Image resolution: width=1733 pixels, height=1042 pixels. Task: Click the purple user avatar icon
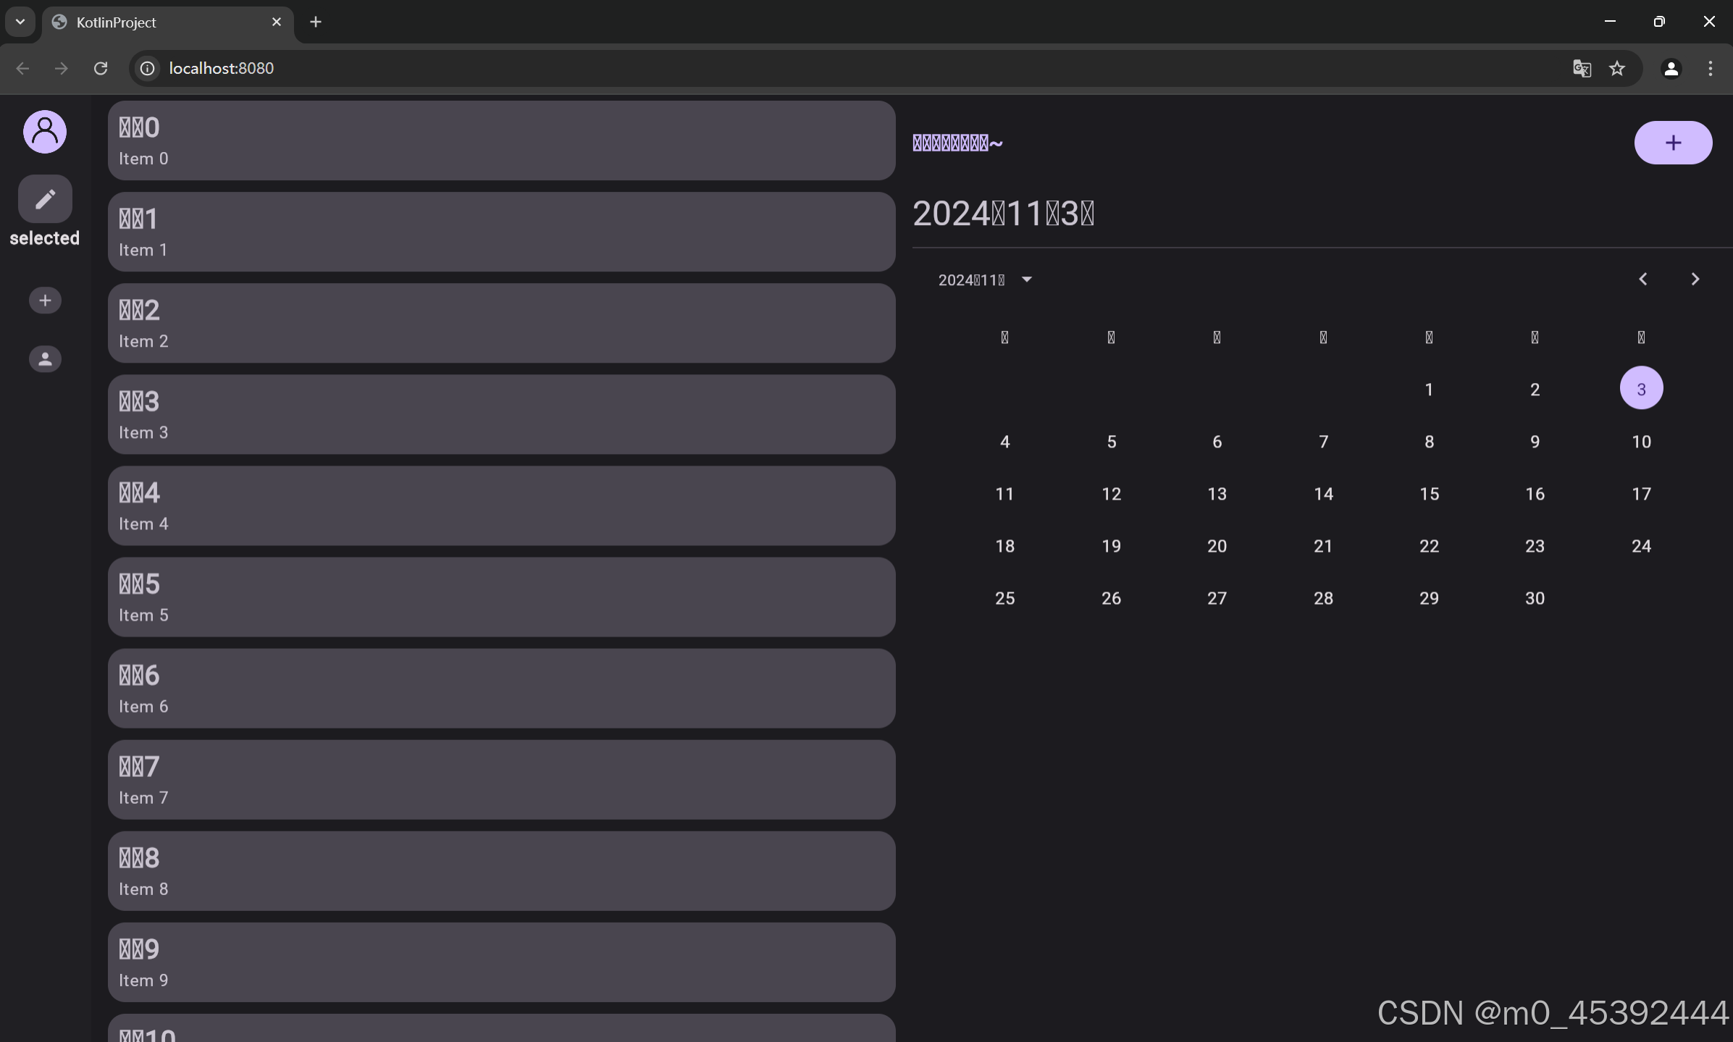[45, 132]
